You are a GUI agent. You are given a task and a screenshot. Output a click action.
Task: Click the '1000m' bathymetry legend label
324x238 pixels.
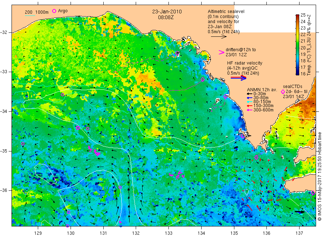pos(42,12)
